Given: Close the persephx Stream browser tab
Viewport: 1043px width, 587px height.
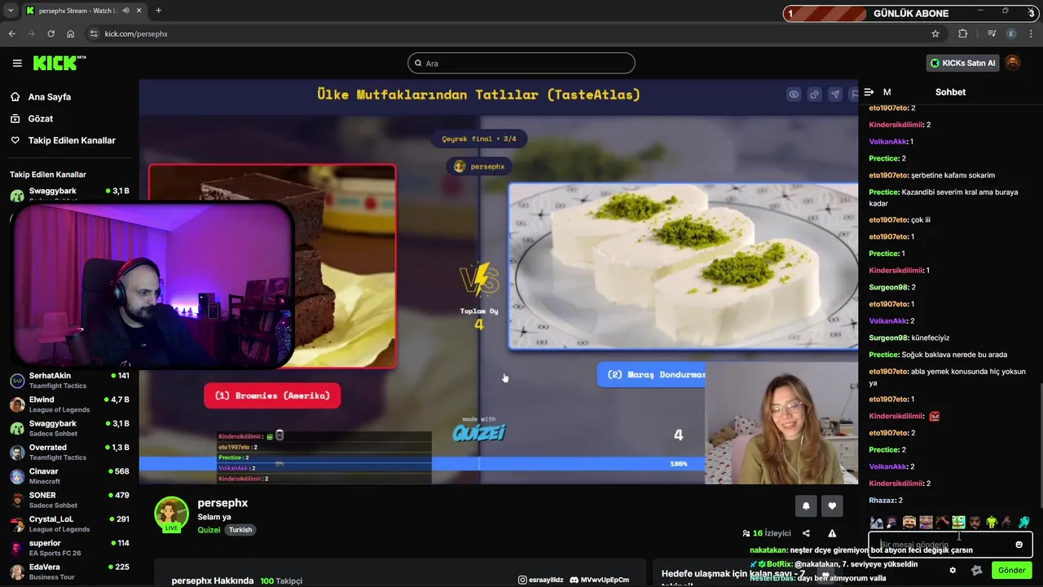Looking at the screenshot, I should coord(139,11).
